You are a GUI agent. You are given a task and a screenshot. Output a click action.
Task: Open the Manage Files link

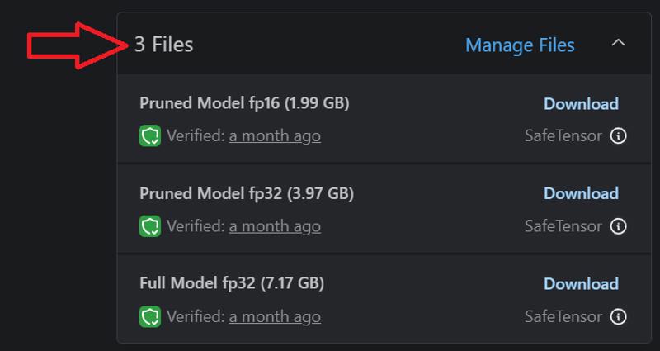click(x=520, y=45)
